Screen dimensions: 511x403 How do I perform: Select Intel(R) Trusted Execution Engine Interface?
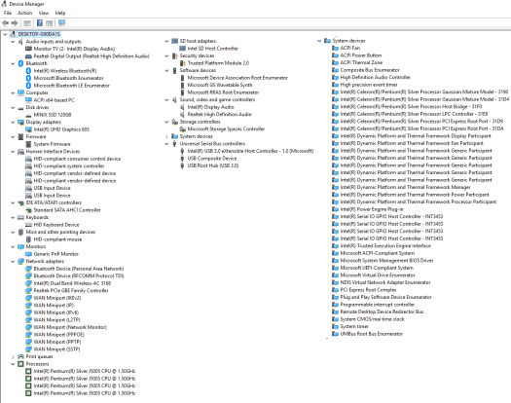click(385, 246)
